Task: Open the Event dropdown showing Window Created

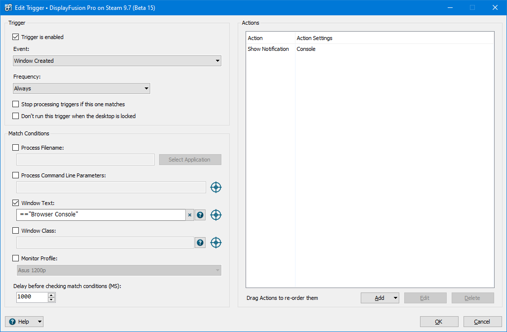Action: (x=117, y=61)
